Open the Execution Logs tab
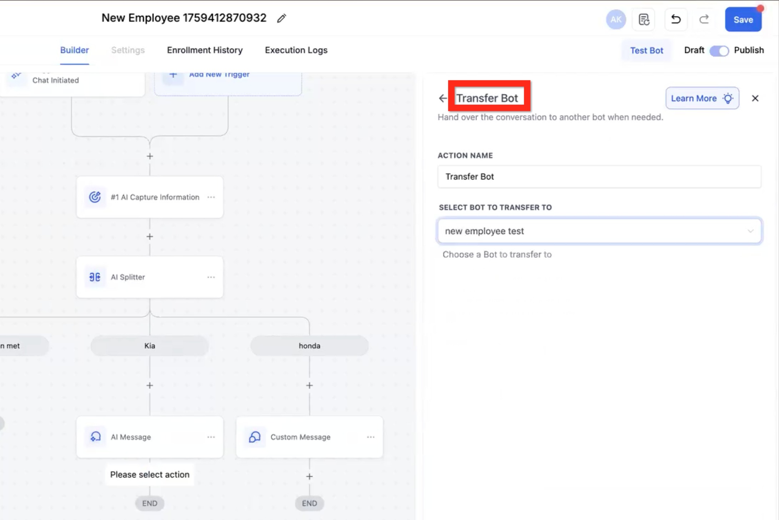 click(x=296, y=50)
